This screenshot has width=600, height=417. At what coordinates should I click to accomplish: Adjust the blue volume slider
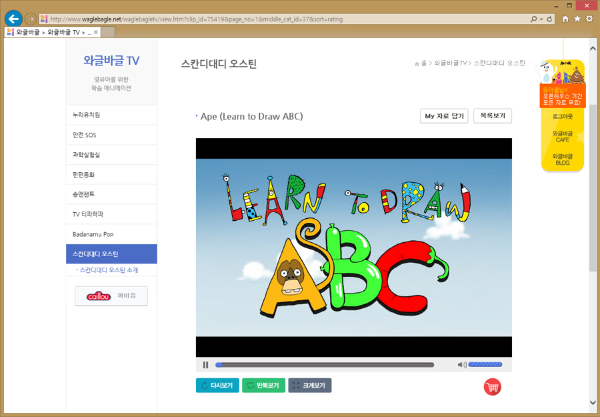point(485,365)
